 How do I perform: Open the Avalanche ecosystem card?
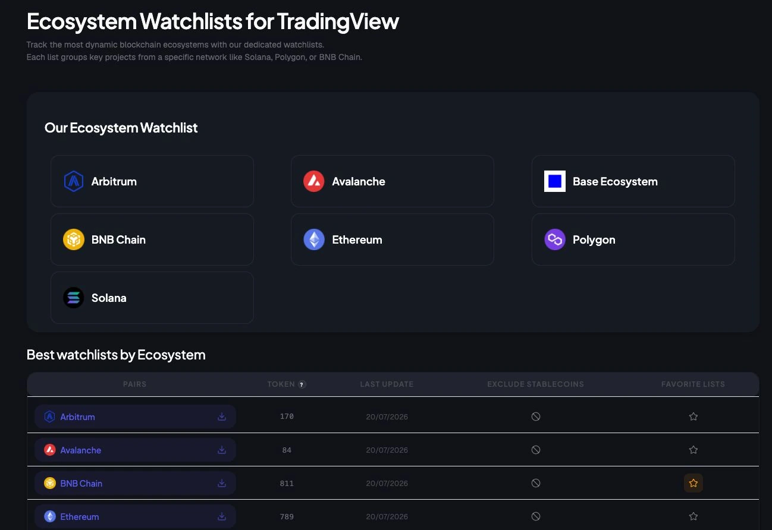click(393, 181)
